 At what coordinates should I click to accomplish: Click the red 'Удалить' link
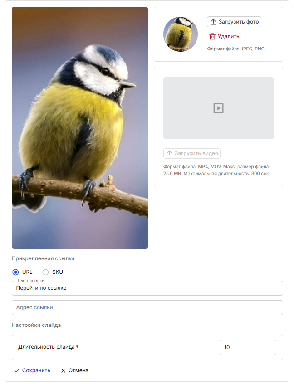(228, 36)
